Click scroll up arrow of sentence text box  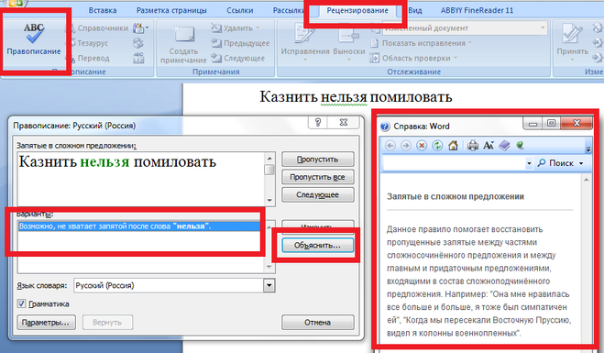[x=269, y=158]
